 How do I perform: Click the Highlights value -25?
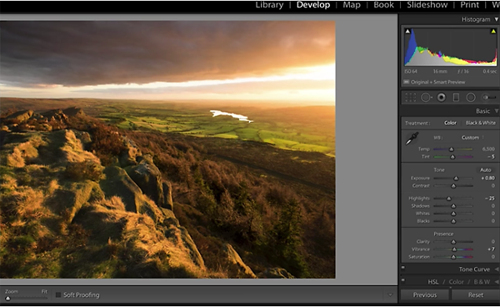(x=490, y=199)
